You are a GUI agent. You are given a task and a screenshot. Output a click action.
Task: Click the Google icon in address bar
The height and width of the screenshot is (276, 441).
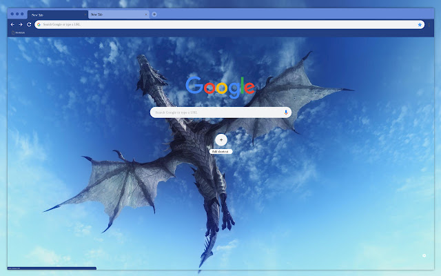pos(39,25)
